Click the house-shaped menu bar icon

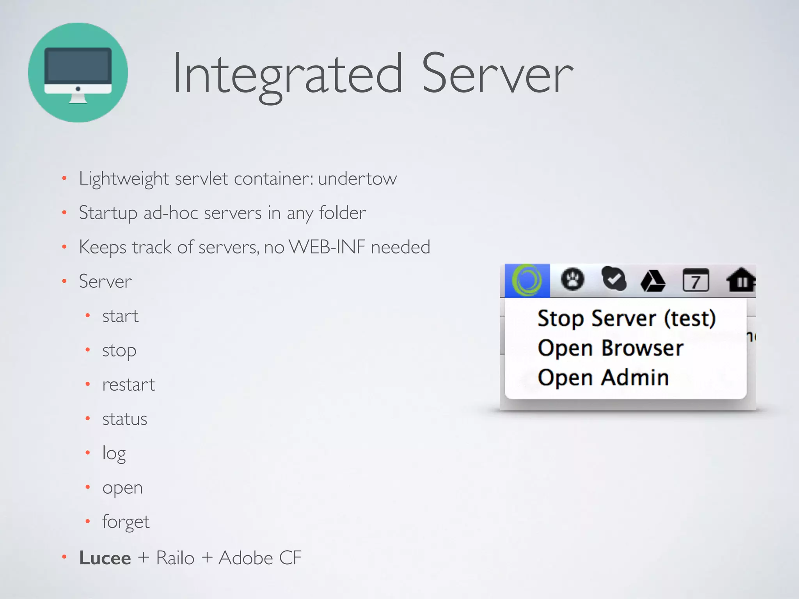(x=741, y=280)
